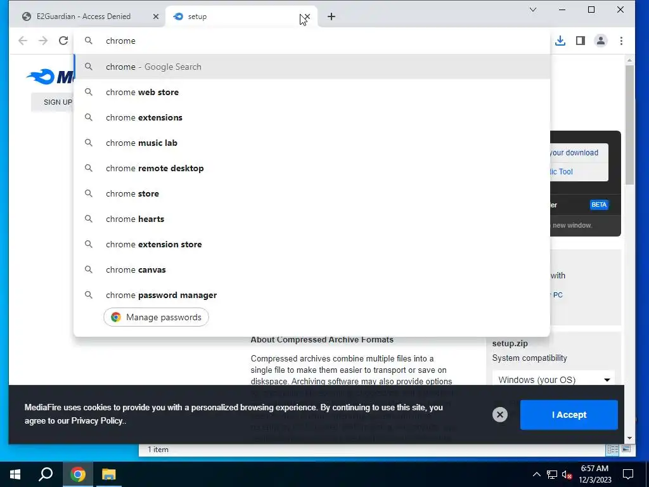Toggle the Chrome side panel
Viewport: 649px width, 487px height.
coord(581,41)
